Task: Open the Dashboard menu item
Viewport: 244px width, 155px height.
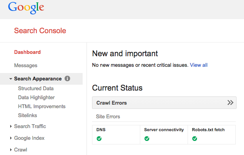Action: tap(27, 52)
